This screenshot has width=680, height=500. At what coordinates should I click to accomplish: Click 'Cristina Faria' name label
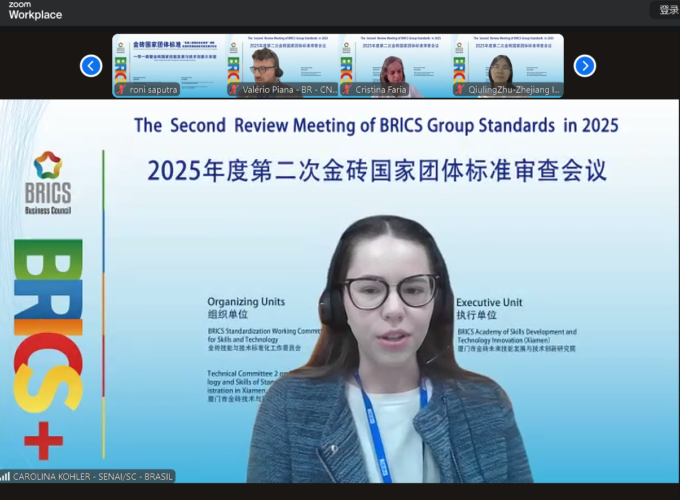point(381,90)
